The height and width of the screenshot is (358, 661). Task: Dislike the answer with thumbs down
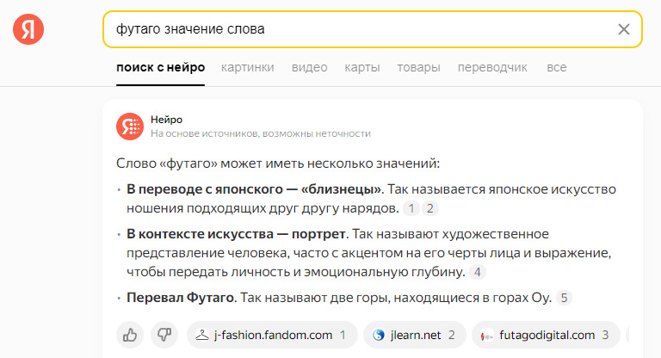pyautogui.click(x=164, y=335)
